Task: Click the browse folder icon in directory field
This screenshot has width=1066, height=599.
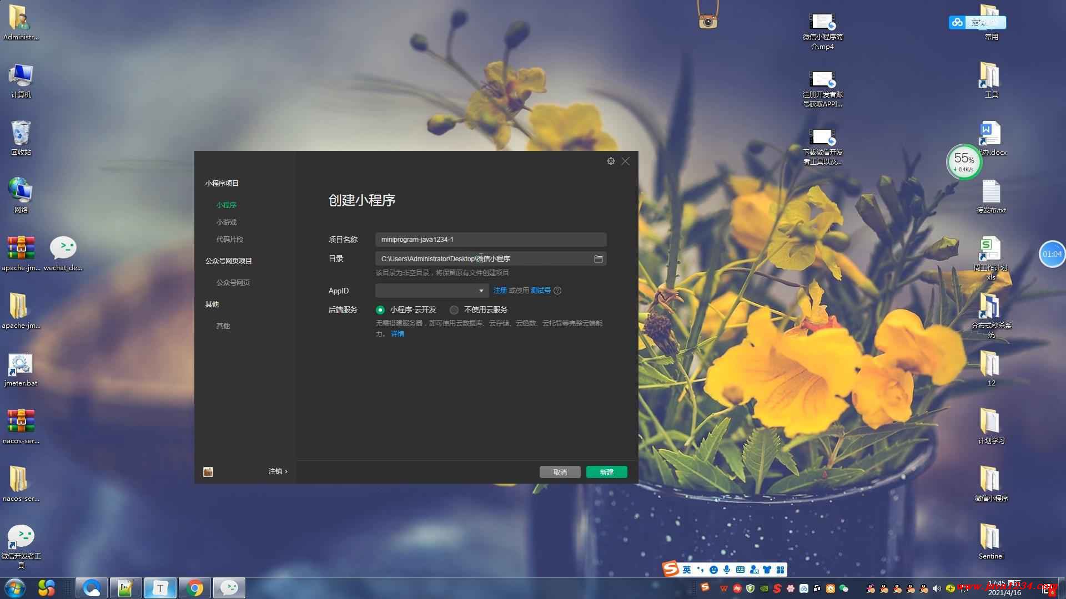Action: click(x=598, y=259)
